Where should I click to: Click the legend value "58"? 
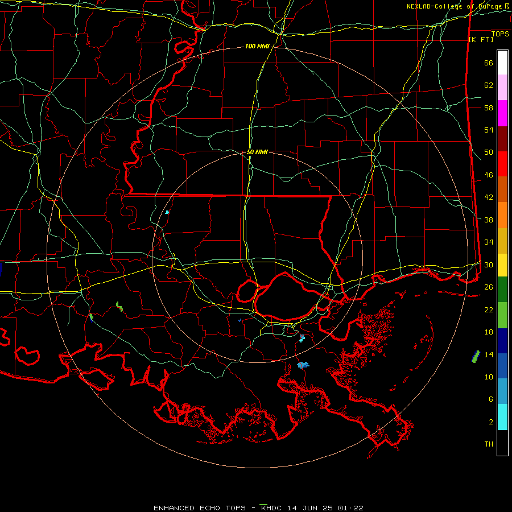pyautogui.click(x=489, y=108)
